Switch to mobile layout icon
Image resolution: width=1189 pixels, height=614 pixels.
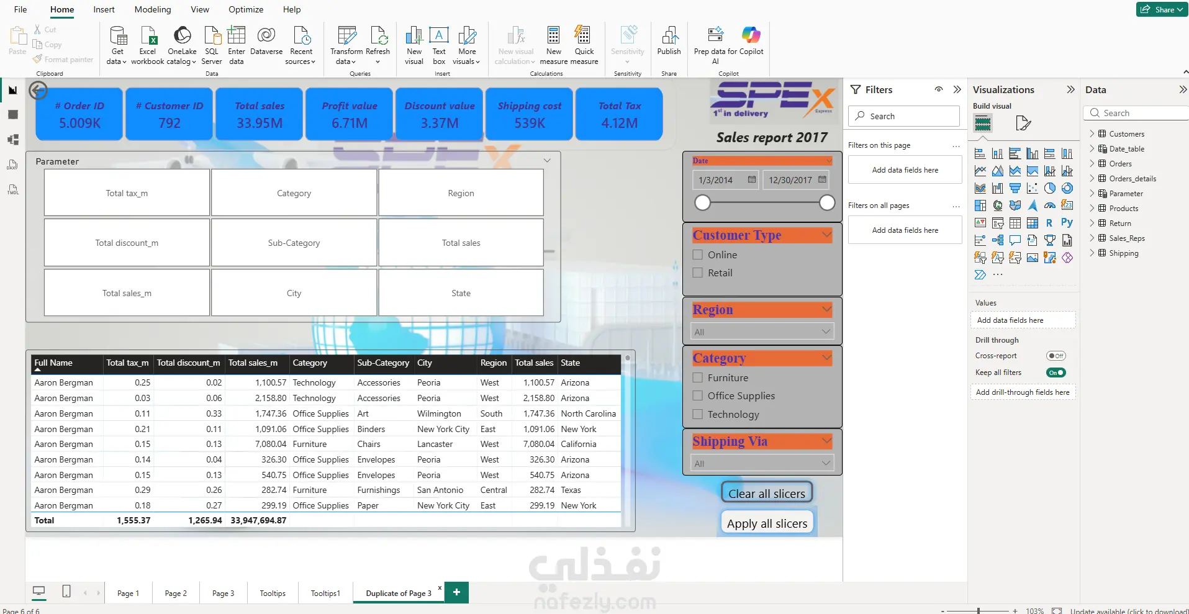[66, 591]
